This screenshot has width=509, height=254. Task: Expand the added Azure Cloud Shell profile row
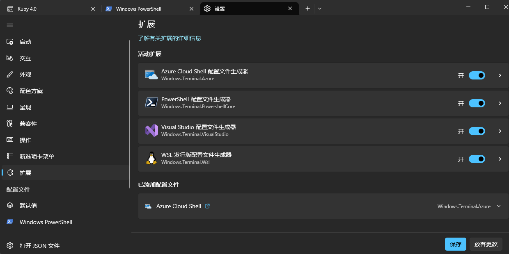[x=499, y=206]
